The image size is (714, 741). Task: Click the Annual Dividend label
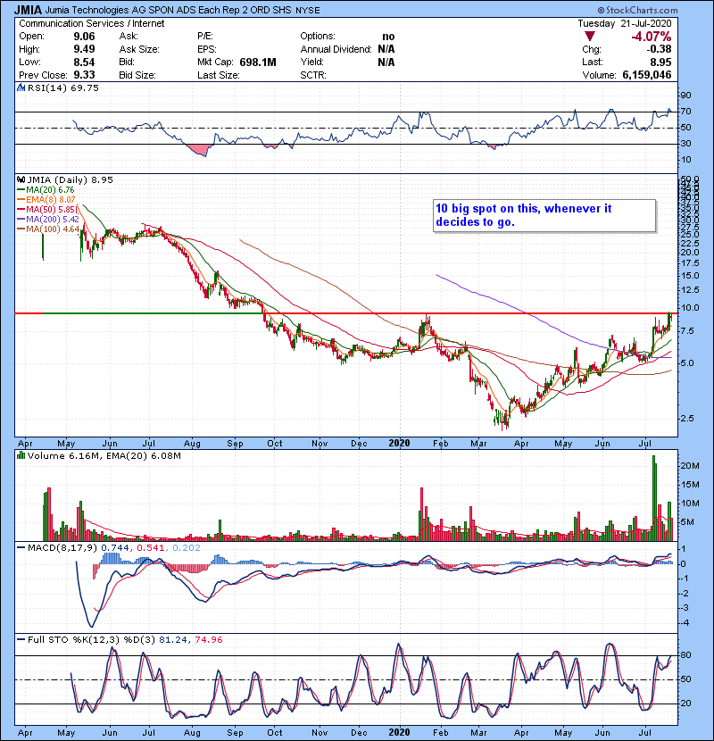point(336,49)
